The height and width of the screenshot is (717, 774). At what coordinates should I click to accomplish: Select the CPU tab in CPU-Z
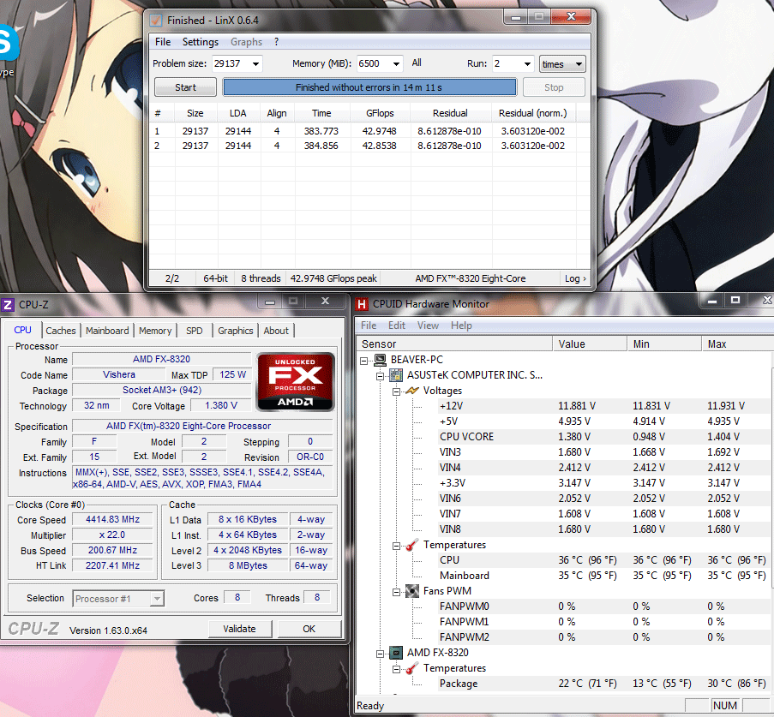pyautogui.click(x=22, y=330)
